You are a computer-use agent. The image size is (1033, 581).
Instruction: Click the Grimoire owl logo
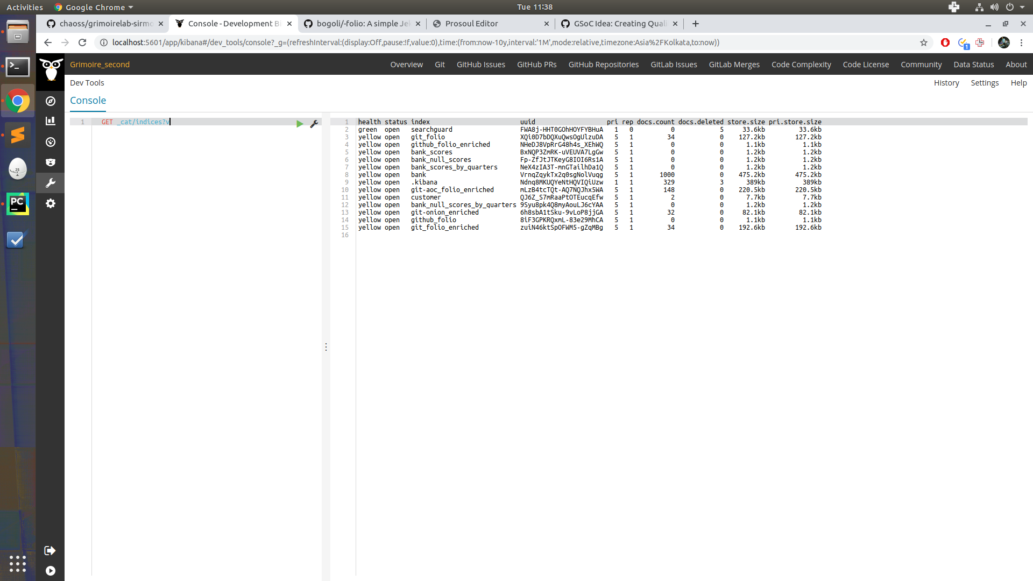[50, 70]
